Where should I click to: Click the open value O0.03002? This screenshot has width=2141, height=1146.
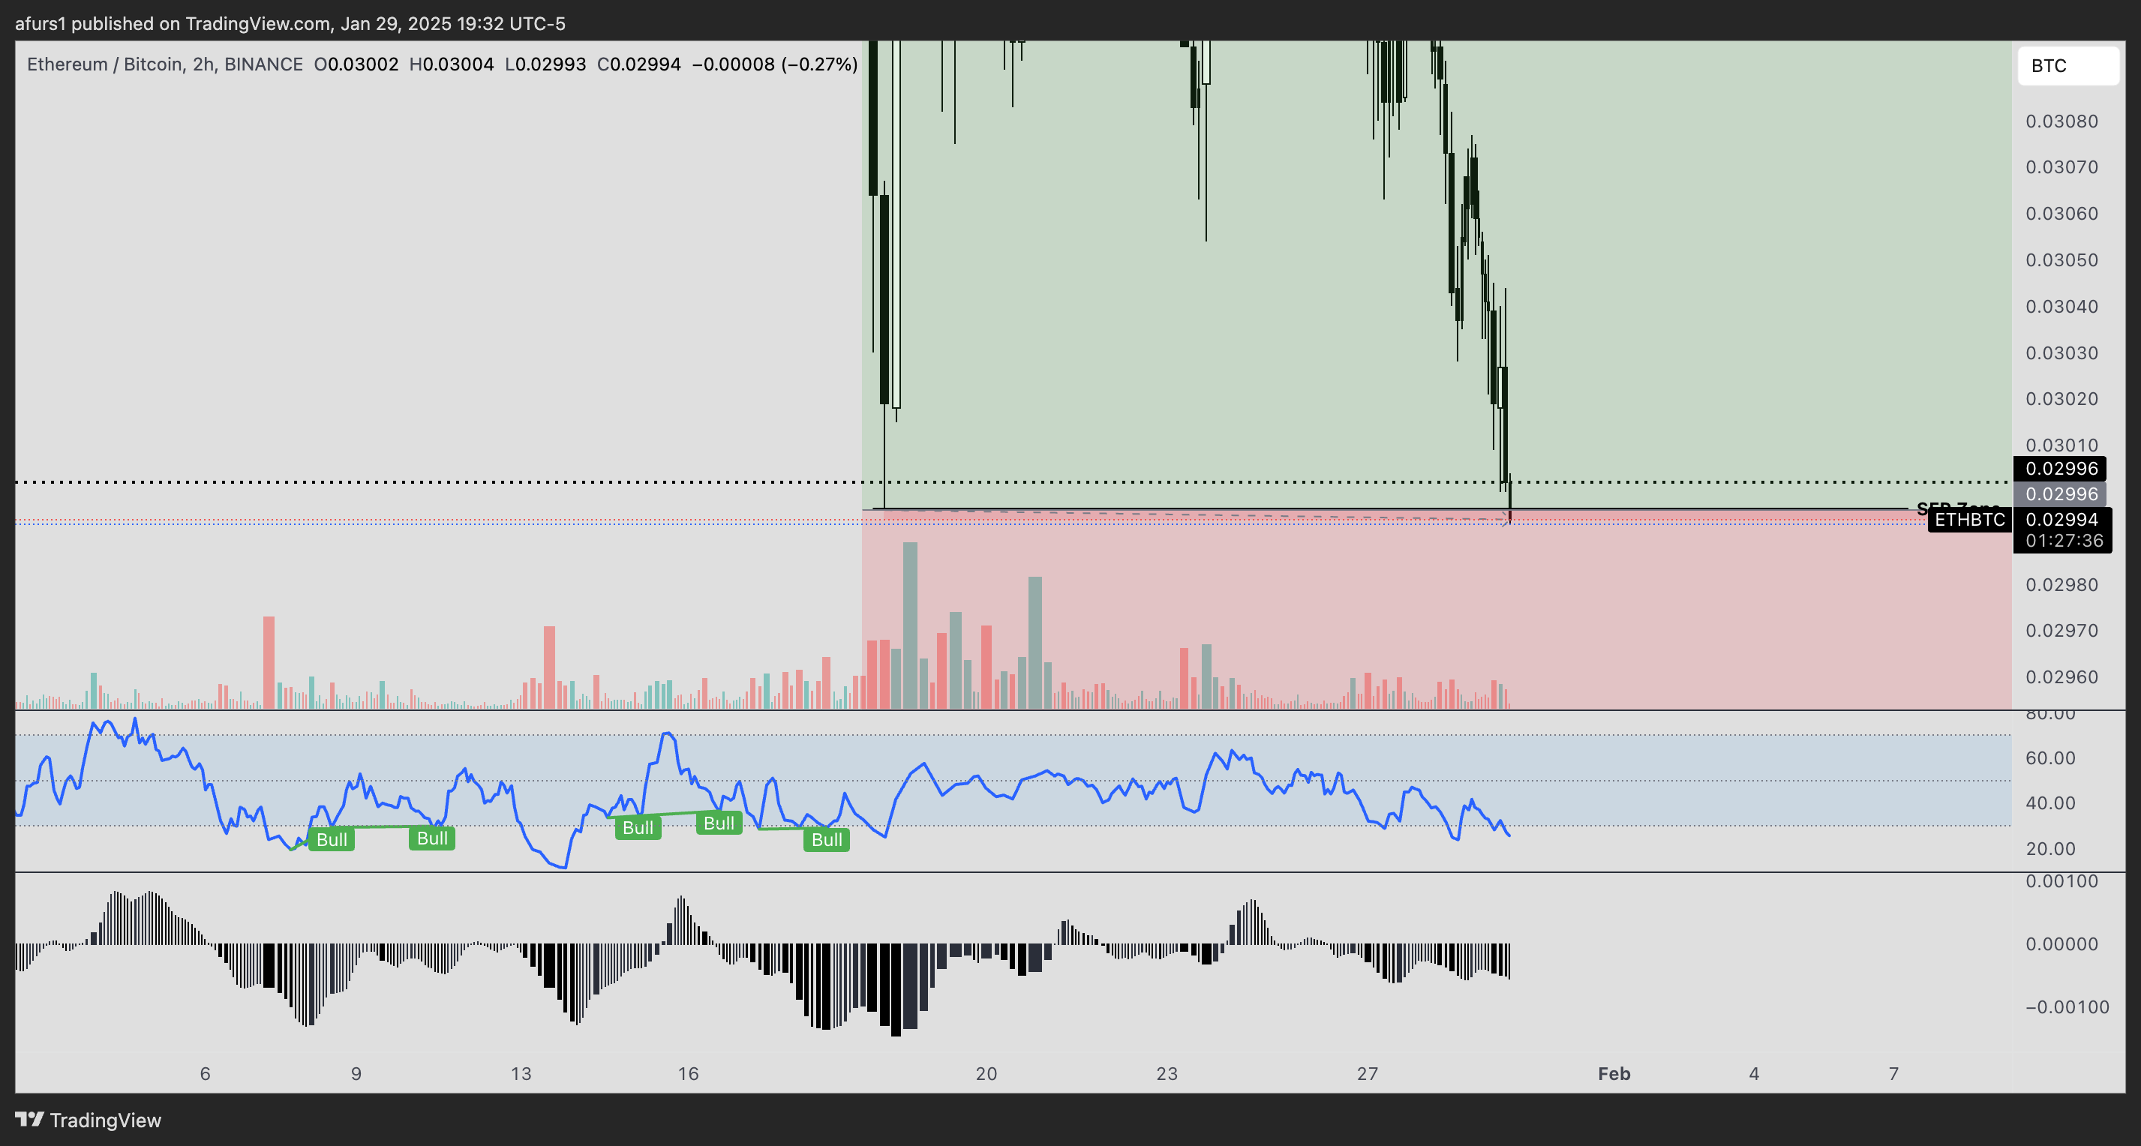pyautogui.click(x=356, y=64)
